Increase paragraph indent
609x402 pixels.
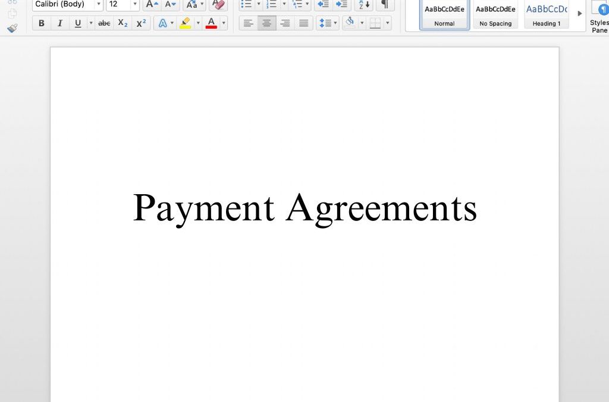click(341, 5)
